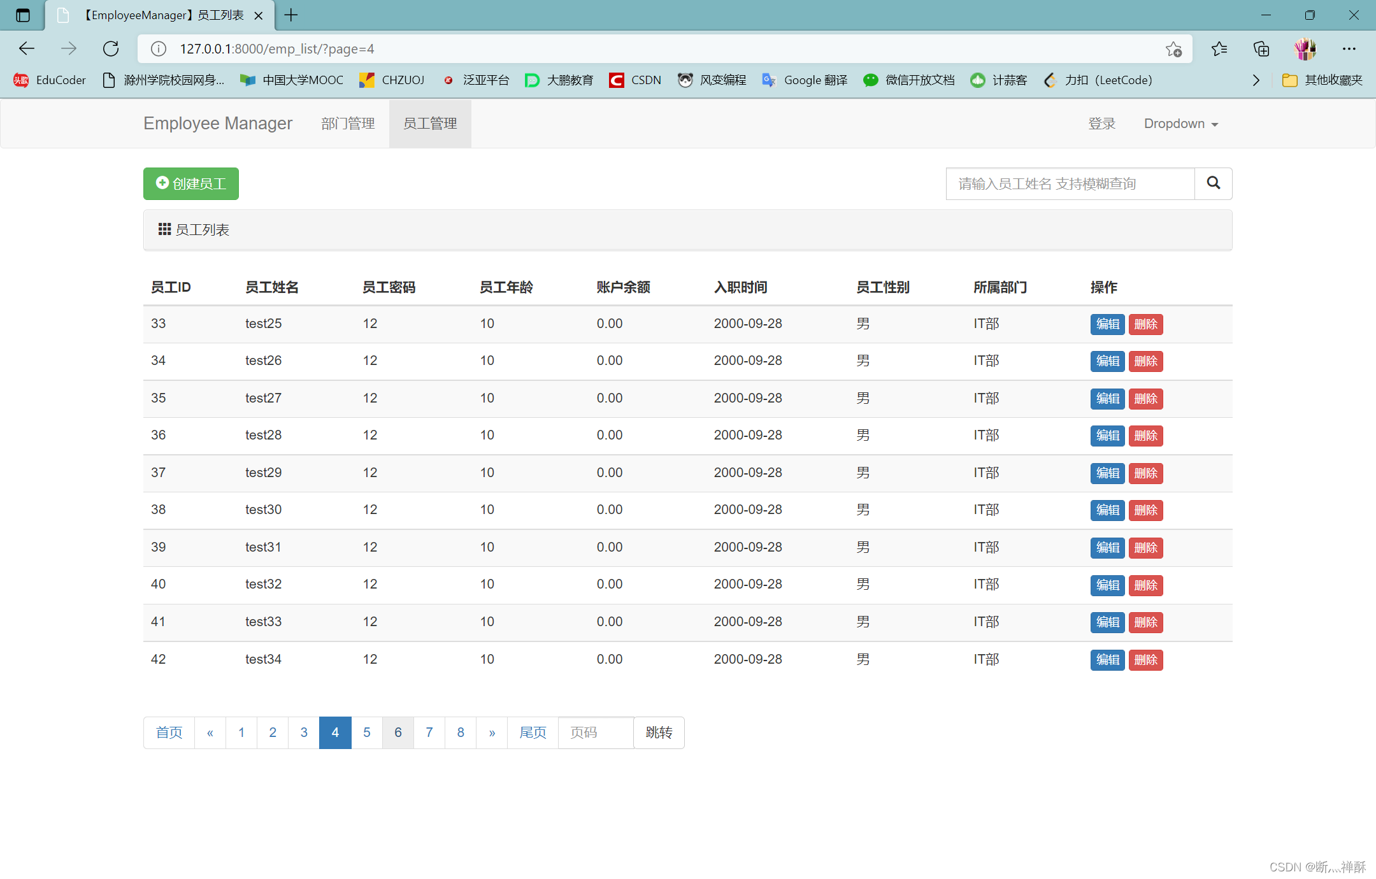This screenshot has height=879, width=1376.
Task: Delete employee test33
Action: click(x=1145, y=622)
